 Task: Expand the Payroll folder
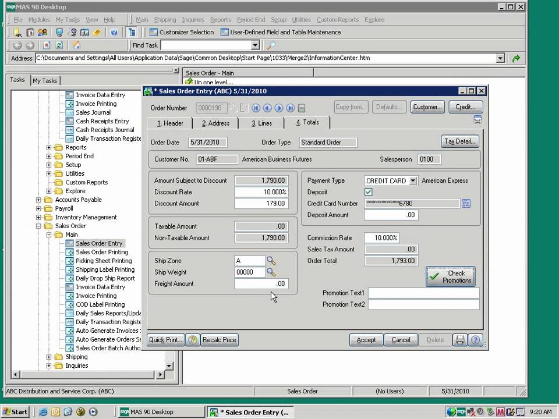[38, 208]
